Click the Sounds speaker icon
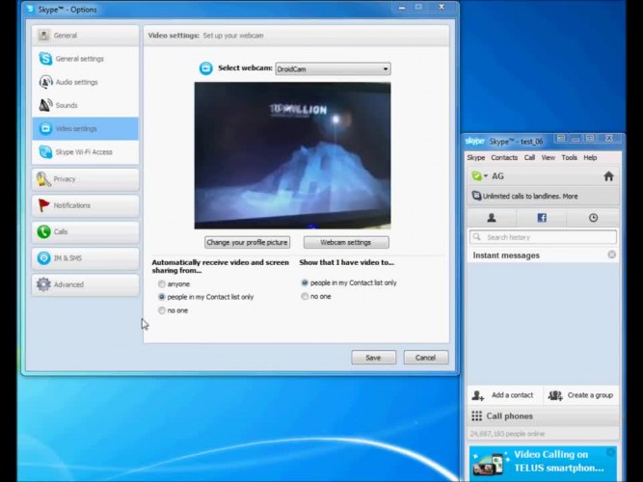 click(x=45, y=105)
